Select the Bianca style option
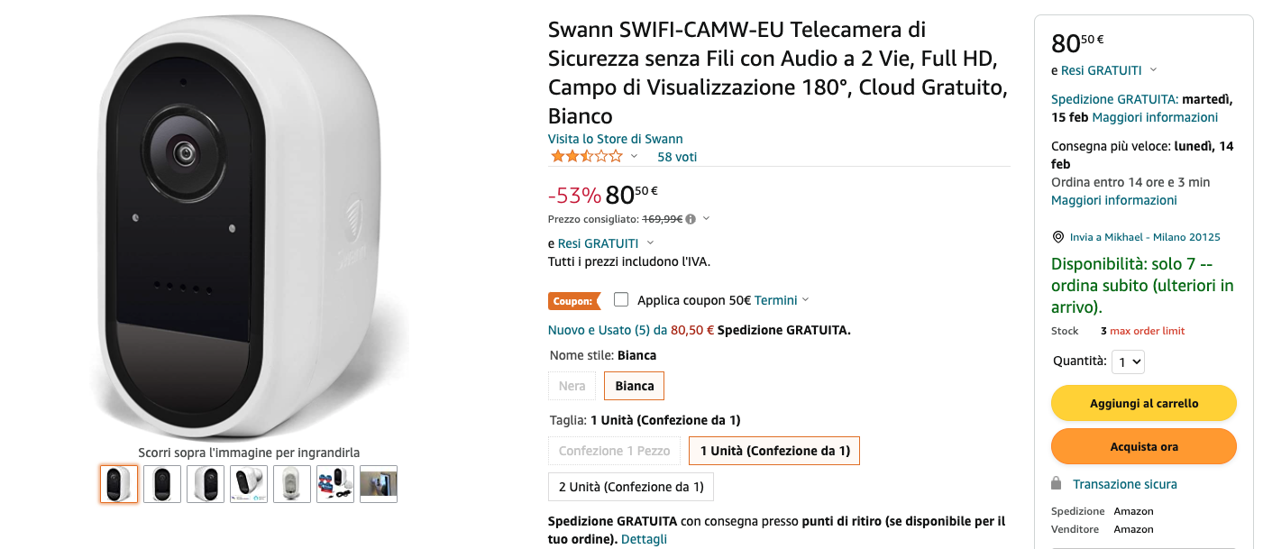The width and height of the screenshot is (1263, 549). point(634,386)
